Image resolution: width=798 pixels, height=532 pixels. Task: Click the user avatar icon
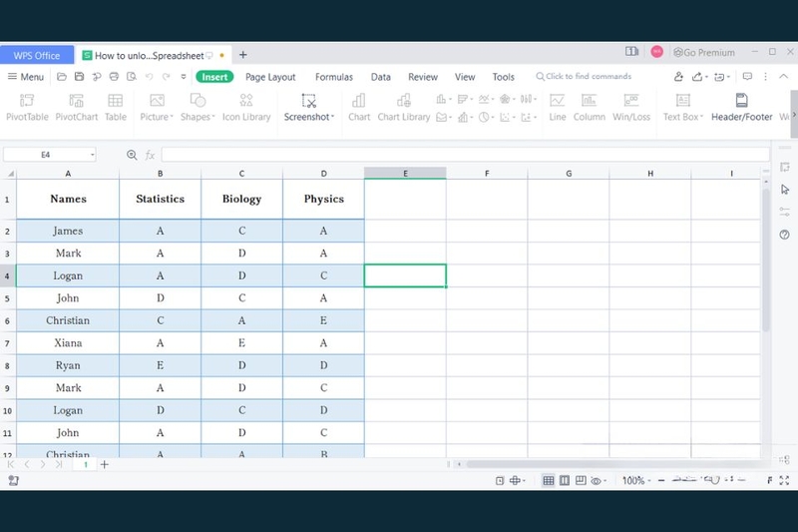point(657,52)
